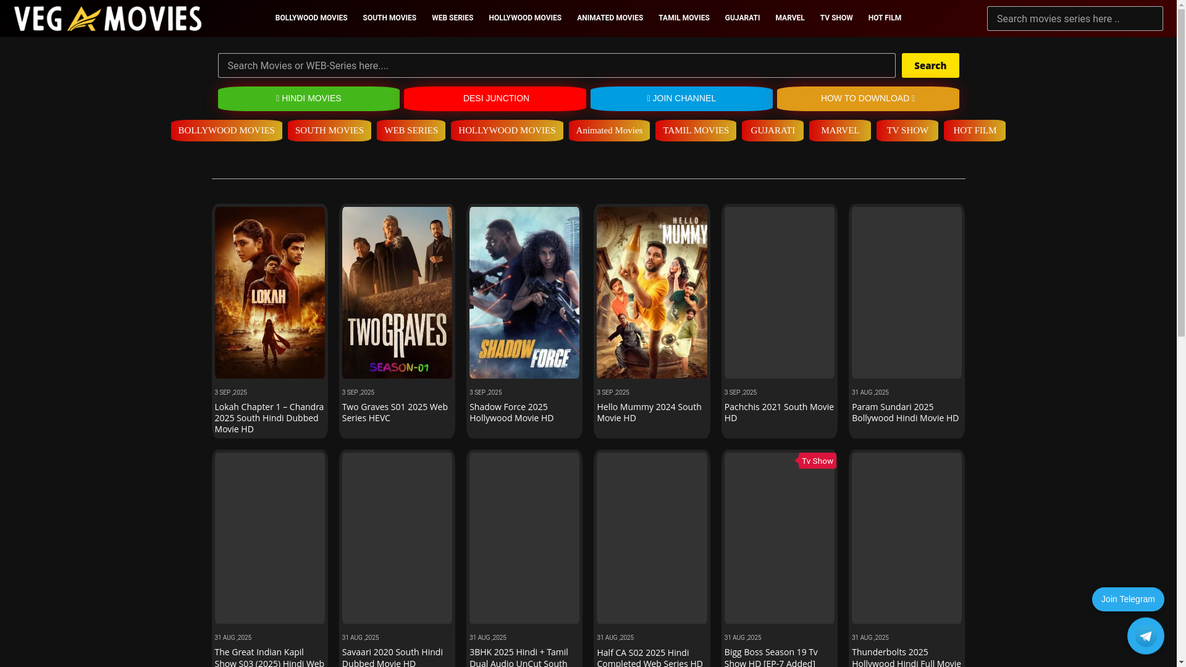
Task: Select the GUJARATI category pill
Action: pyautogui.click(x=773, y=130)
